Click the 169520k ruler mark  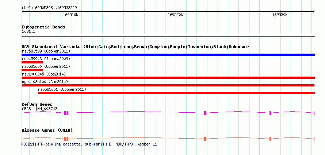click(x=175, y=15)
